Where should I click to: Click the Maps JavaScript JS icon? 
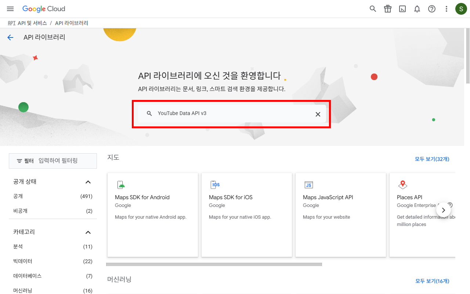click(309, 185)
